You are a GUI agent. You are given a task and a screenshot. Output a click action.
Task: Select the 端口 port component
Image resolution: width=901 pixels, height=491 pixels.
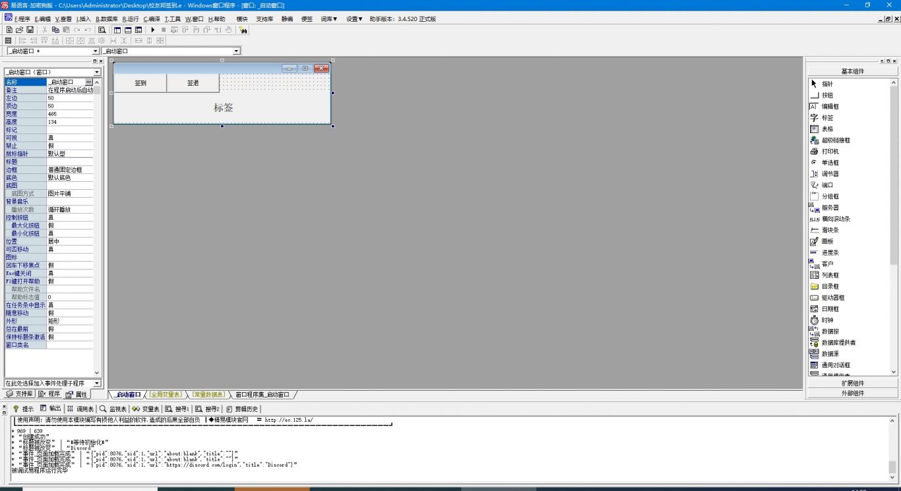[821, 185]
